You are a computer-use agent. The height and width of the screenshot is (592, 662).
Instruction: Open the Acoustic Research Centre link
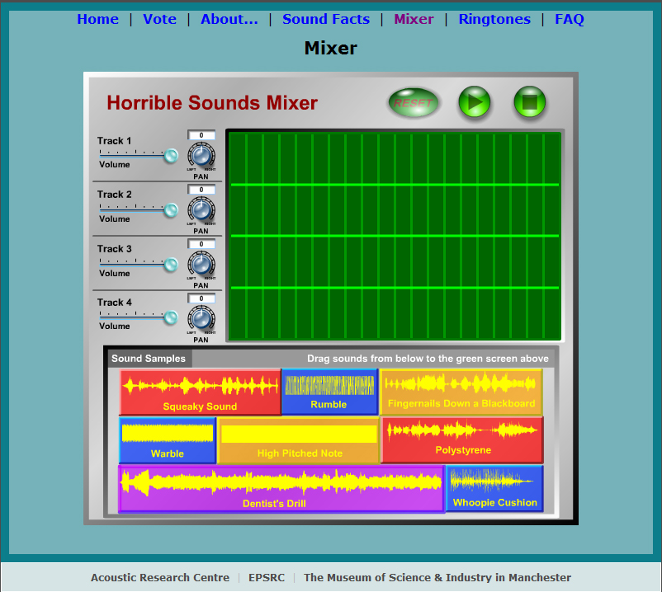[x=160, y=577]
